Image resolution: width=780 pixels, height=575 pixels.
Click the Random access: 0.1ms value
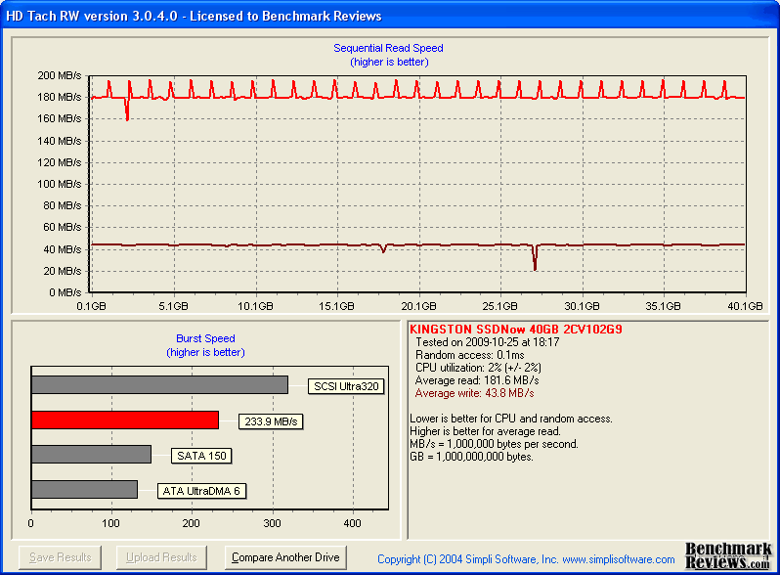[x=470, y=355]
